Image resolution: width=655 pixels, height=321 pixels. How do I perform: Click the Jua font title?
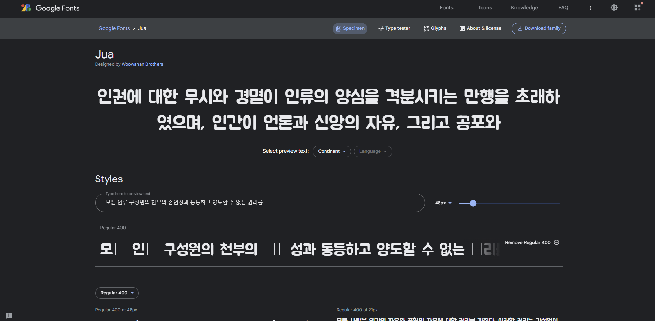104,54
